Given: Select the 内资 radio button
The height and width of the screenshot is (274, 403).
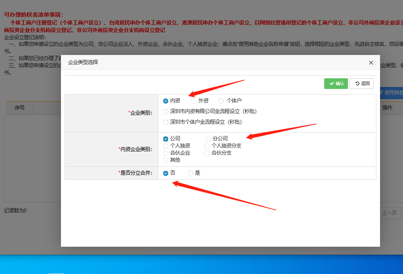Looking at the screenshot, I should [165, 101].
